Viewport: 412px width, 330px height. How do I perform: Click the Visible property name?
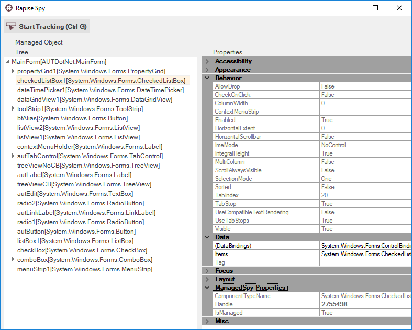(x=222, y=229)
